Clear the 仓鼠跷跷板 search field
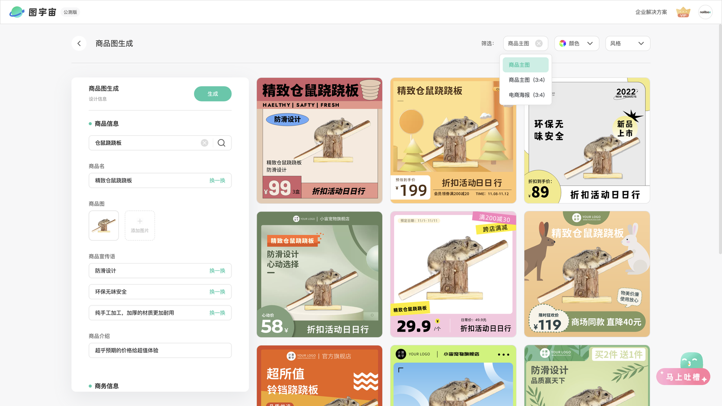 205,143
